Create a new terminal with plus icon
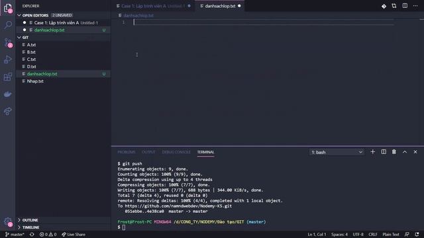The height and width of the screenshot is (238, 424). click(x=372, y=152)
